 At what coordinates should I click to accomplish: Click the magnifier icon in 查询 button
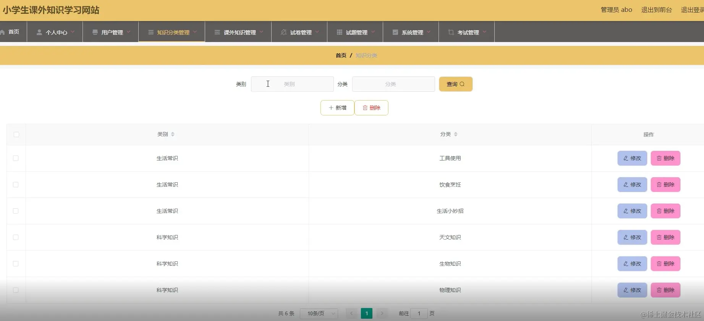tap(462, 84)
